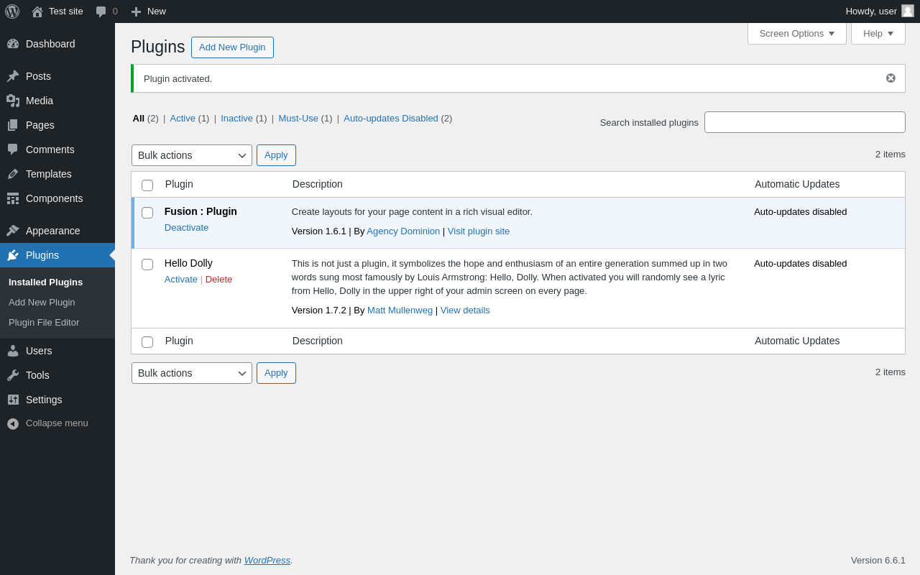Image resolution: width=920 pixels, height=575 pixels.
Task: Open the Posts menu item
Action: tap(57, 76)
